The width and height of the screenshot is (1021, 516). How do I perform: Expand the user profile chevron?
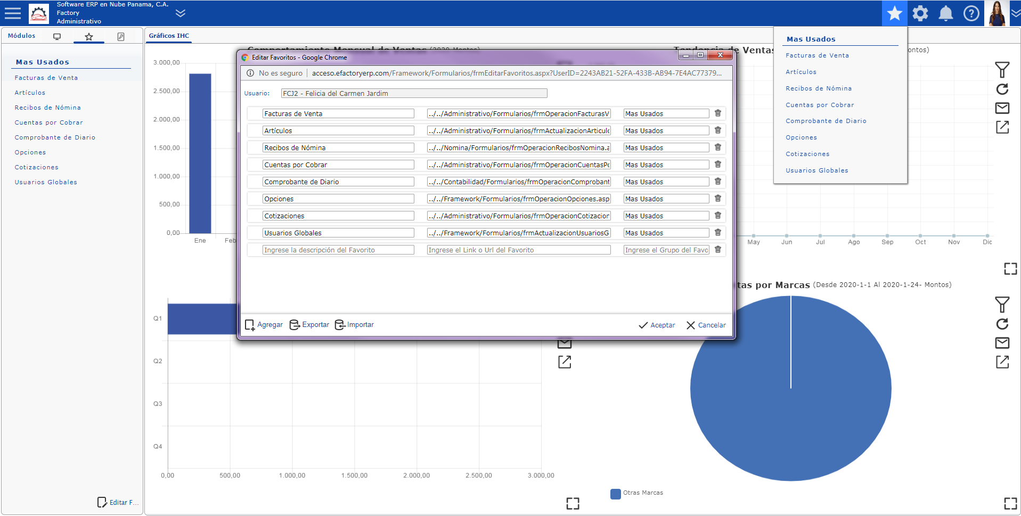pos(1015,13)
